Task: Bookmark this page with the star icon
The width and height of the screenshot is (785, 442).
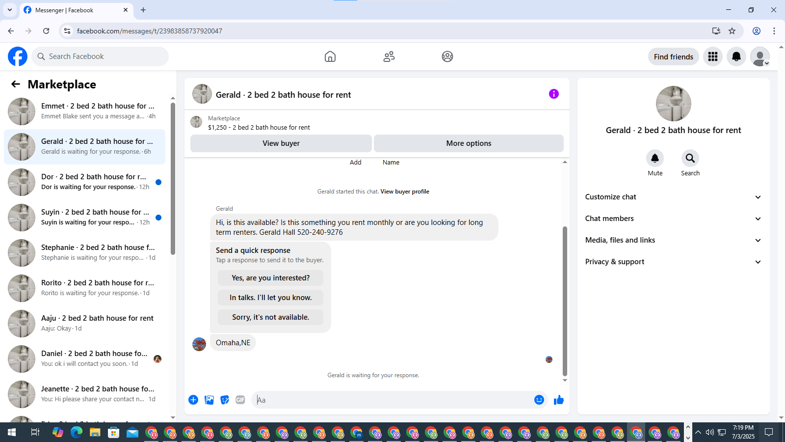Action: (732, 31)
